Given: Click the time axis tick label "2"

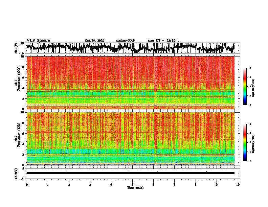Looking at the screenshot, I should pyautogui.click(x=69, y=185).
